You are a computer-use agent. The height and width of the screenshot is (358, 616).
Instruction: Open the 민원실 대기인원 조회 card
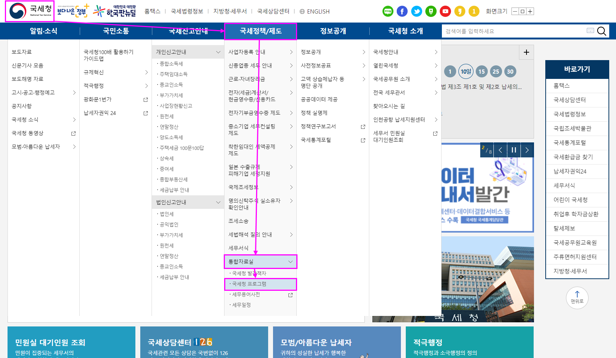[x=71, y=342]
